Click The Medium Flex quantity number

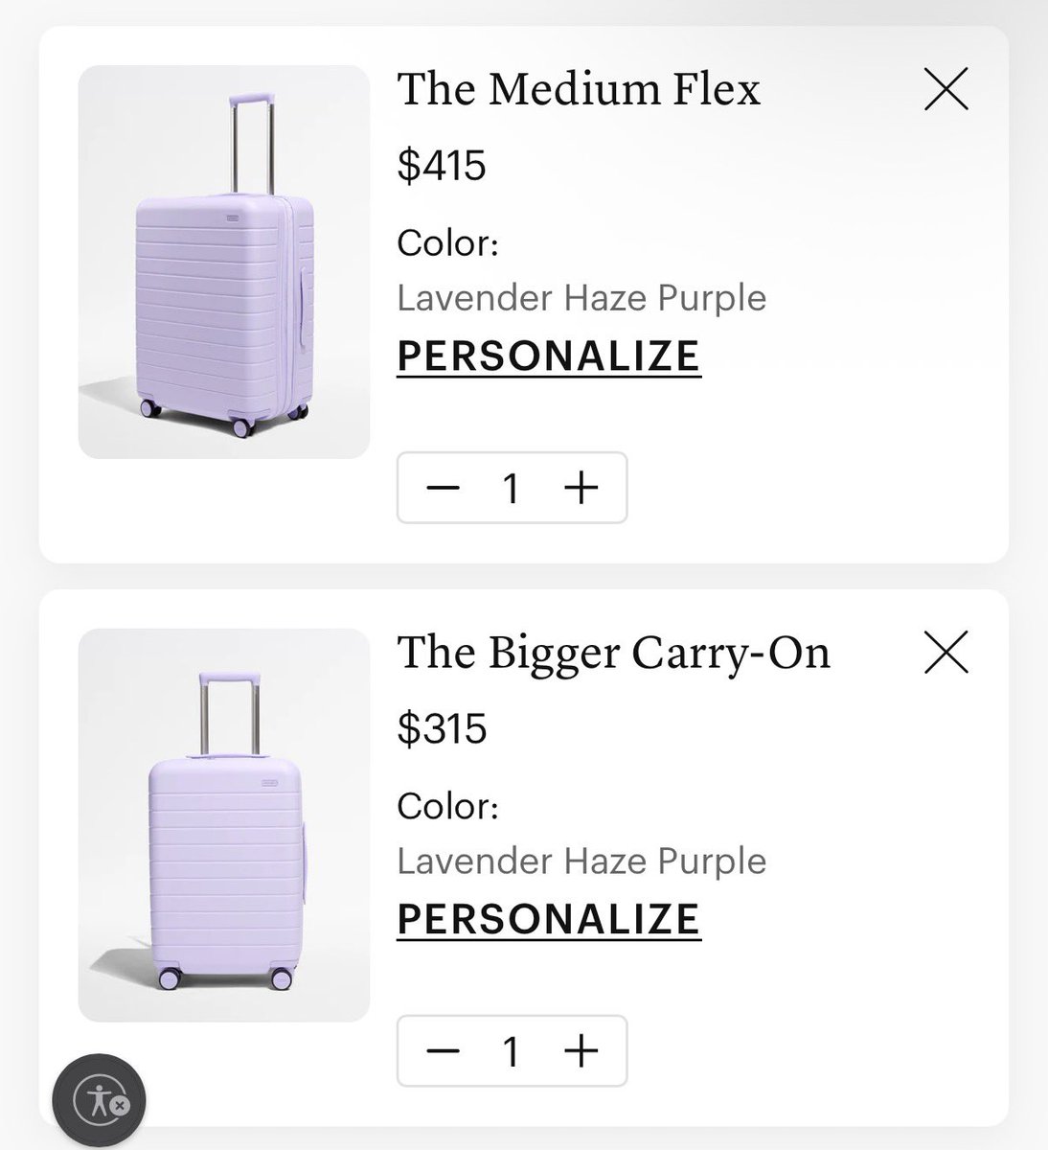[x=512, y=489]
